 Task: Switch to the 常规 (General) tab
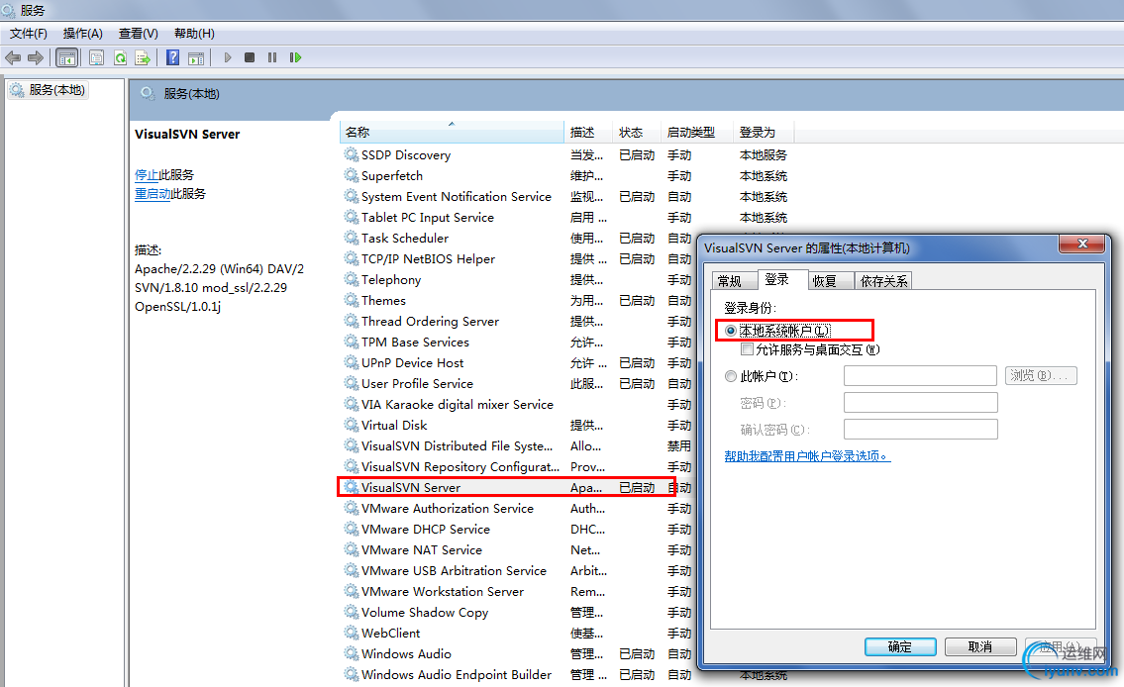tap(734, 281)
